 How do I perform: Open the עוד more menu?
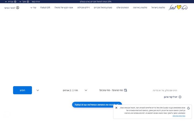tap(33, 8)
